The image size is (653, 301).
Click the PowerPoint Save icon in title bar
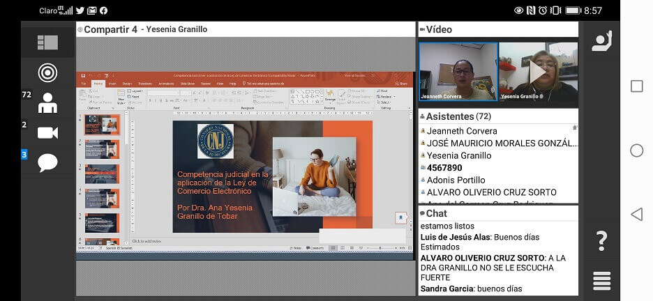[83, 76]
